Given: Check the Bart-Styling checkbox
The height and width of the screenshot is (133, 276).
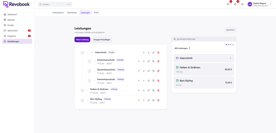Looking at the screenshot, I should click(82, 100).
